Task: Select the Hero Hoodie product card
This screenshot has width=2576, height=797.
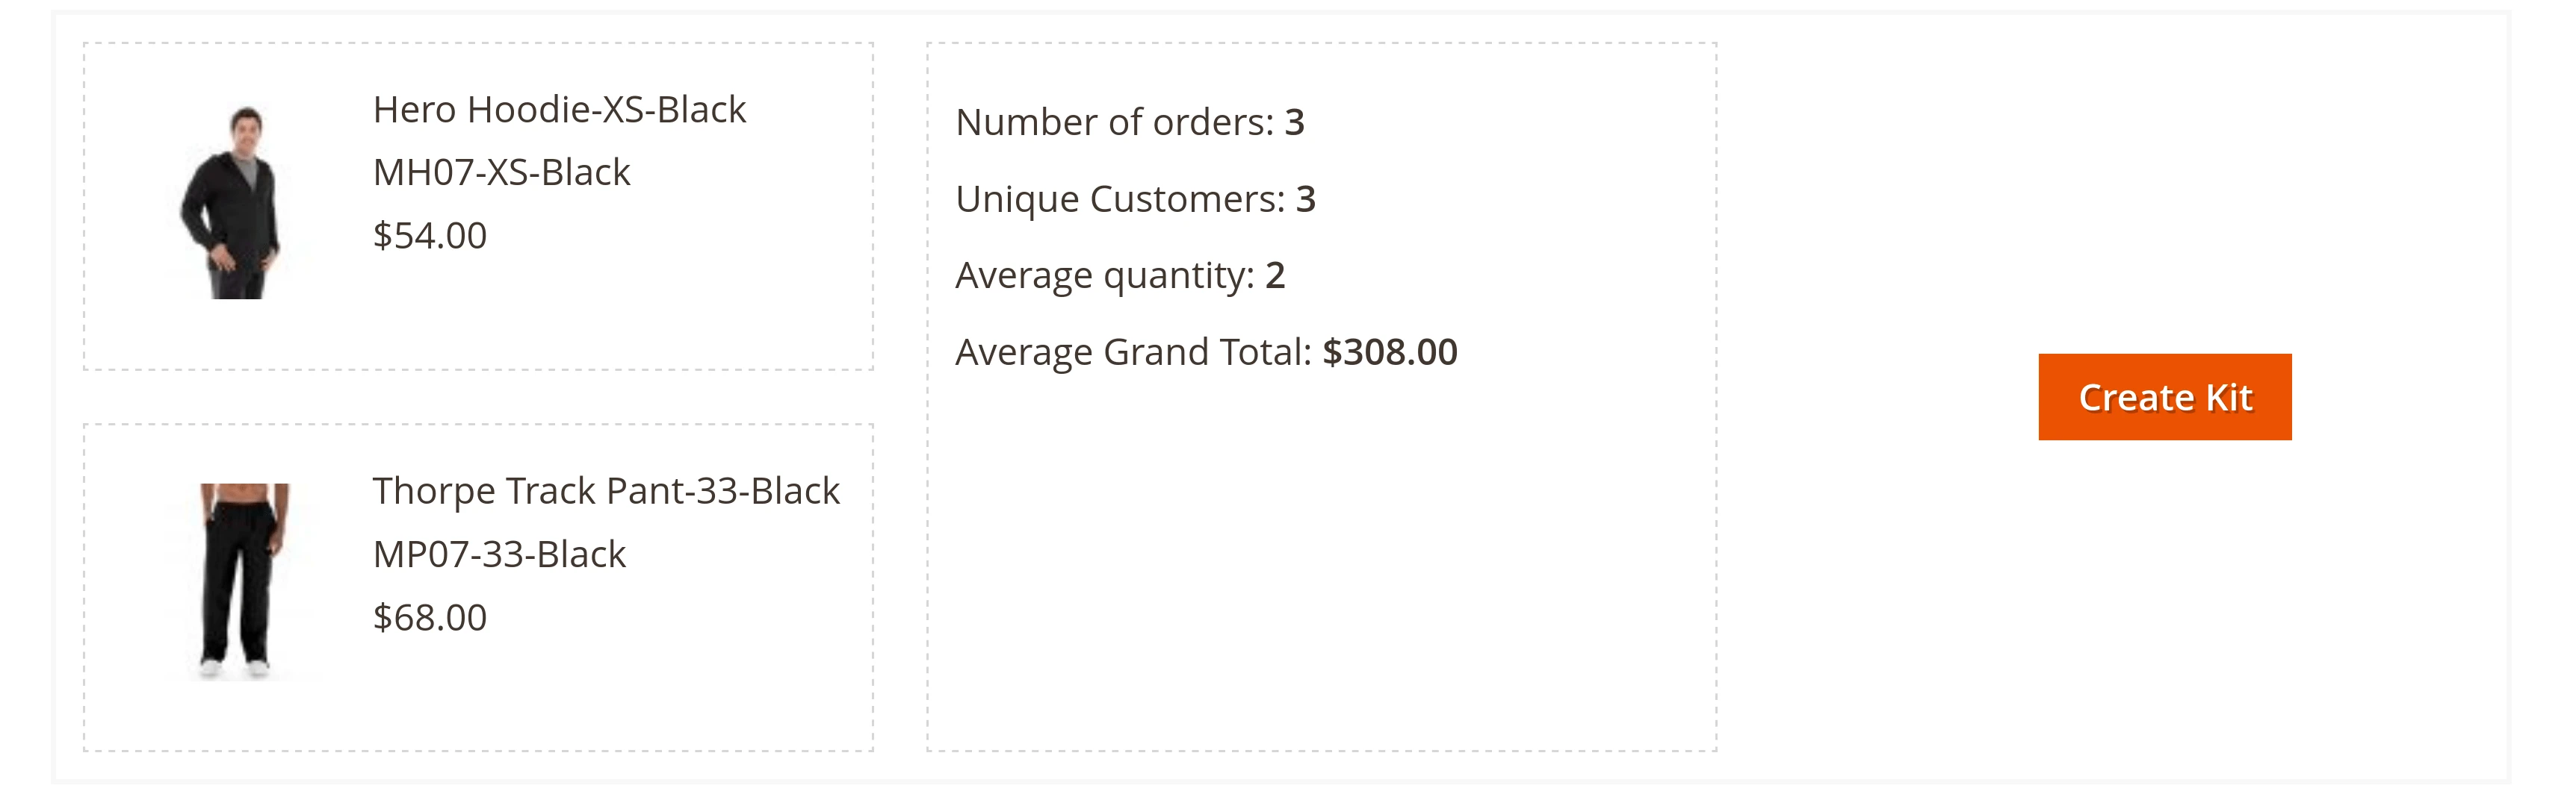Action: (x=478, y=204)
